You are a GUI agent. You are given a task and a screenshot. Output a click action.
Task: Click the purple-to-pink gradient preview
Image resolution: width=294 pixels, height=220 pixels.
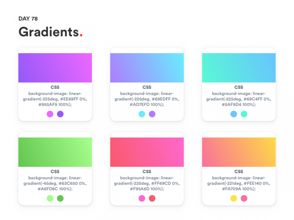(55, 68)
